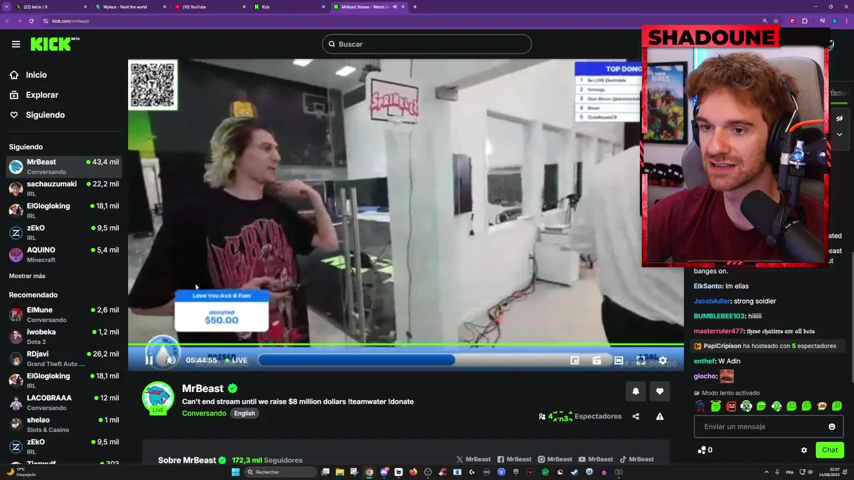Open video player settings gear
The image size is (854, 480).
tap(663, 360)
